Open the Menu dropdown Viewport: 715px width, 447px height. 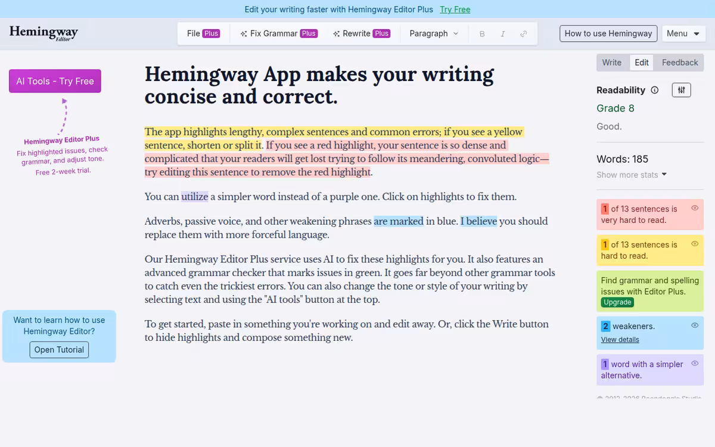click(x=683, y=33)
